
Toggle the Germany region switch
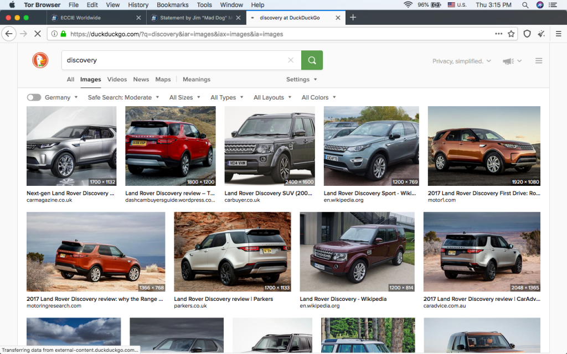point(34,97)
